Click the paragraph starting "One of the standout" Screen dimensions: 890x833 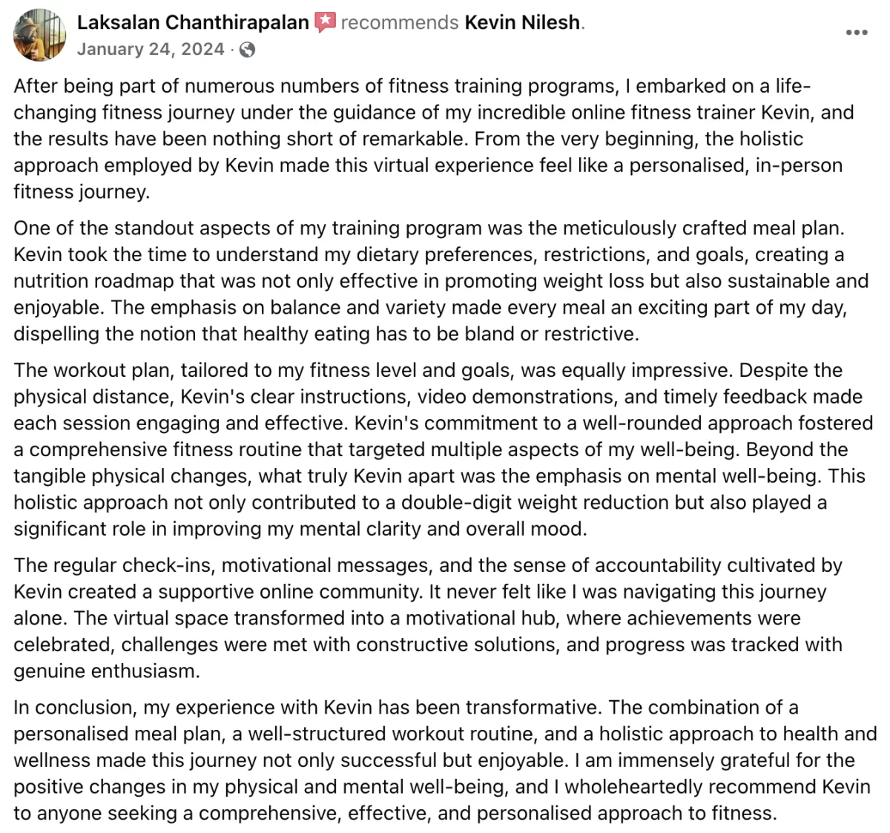pos(441,281)
